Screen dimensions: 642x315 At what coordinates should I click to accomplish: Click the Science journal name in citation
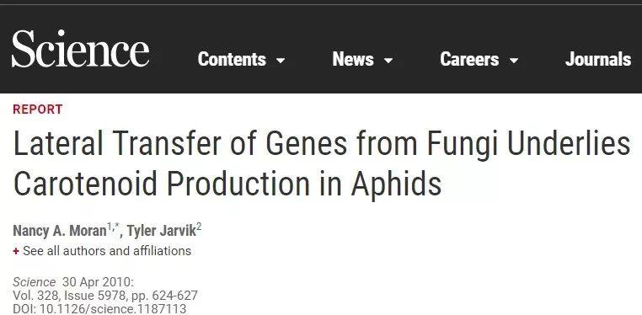tap(34, 282)
